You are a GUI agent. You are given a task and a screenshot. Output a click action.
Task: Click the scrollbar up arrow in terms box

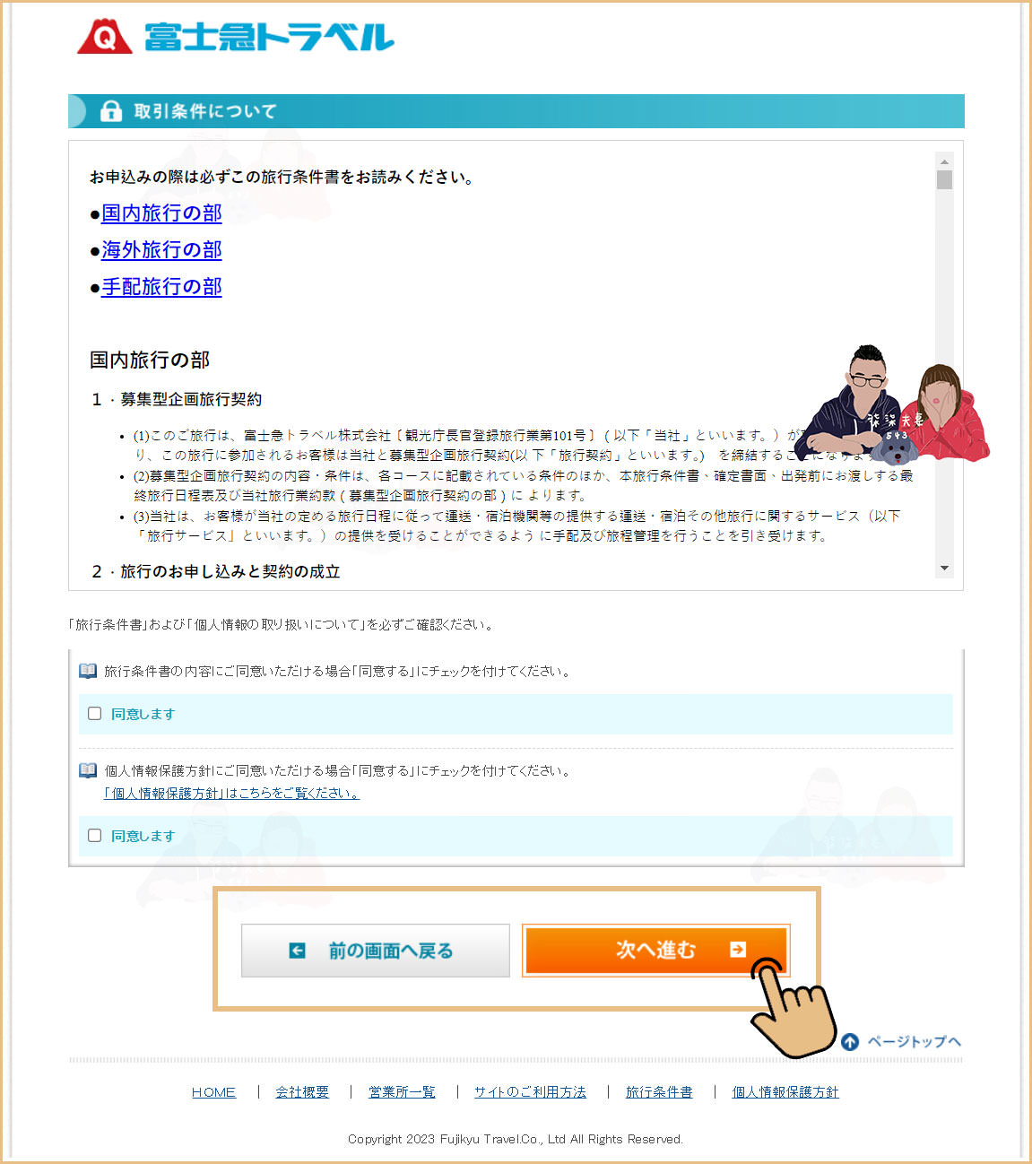click(944, 161)
